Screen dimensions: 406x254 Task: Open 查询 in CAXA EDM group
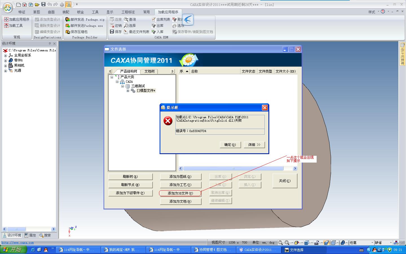[130, 19]
